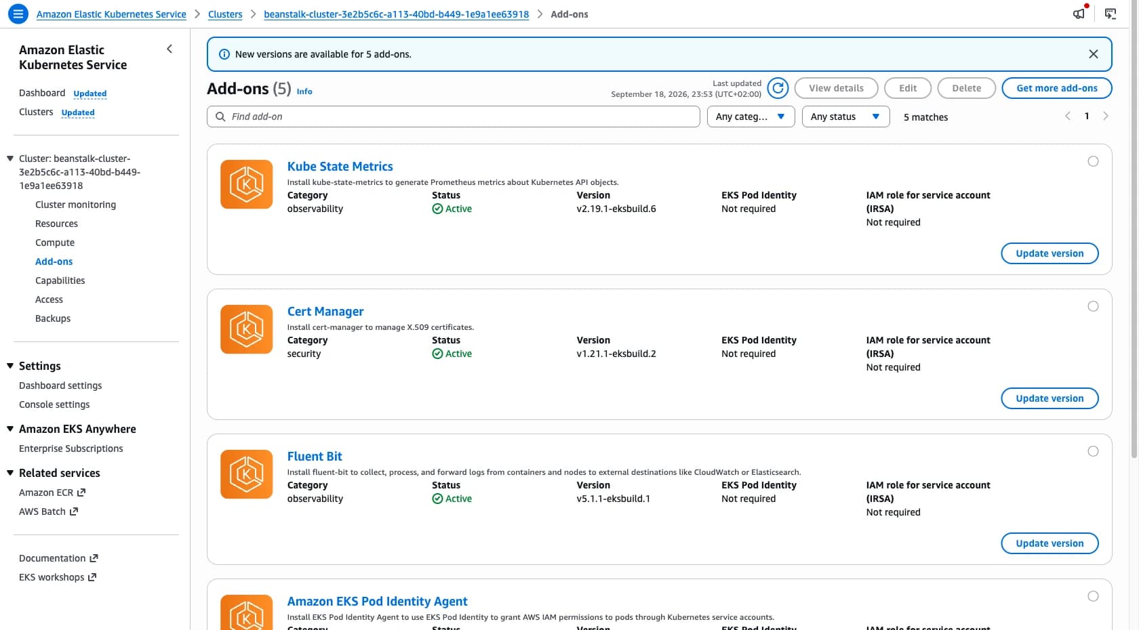Open Backups in sidebar
Image resolution: width=1139 pixels, height=630 pixels.
click(x=53, y=318)
